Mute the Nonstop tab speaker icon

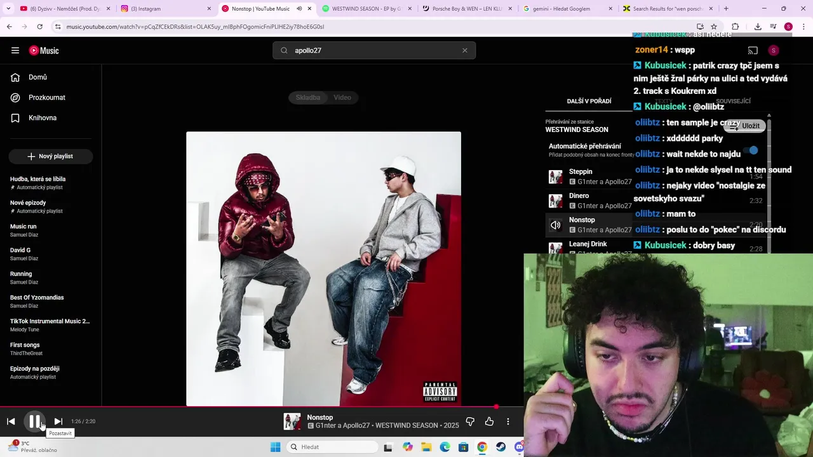[299, 9]
